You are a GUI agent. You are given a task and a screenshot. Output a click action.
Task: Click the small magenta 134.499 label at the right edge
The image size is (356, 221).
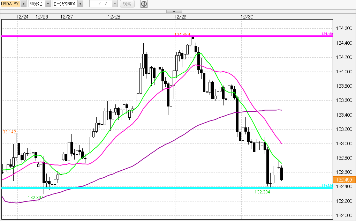point(327,34)
